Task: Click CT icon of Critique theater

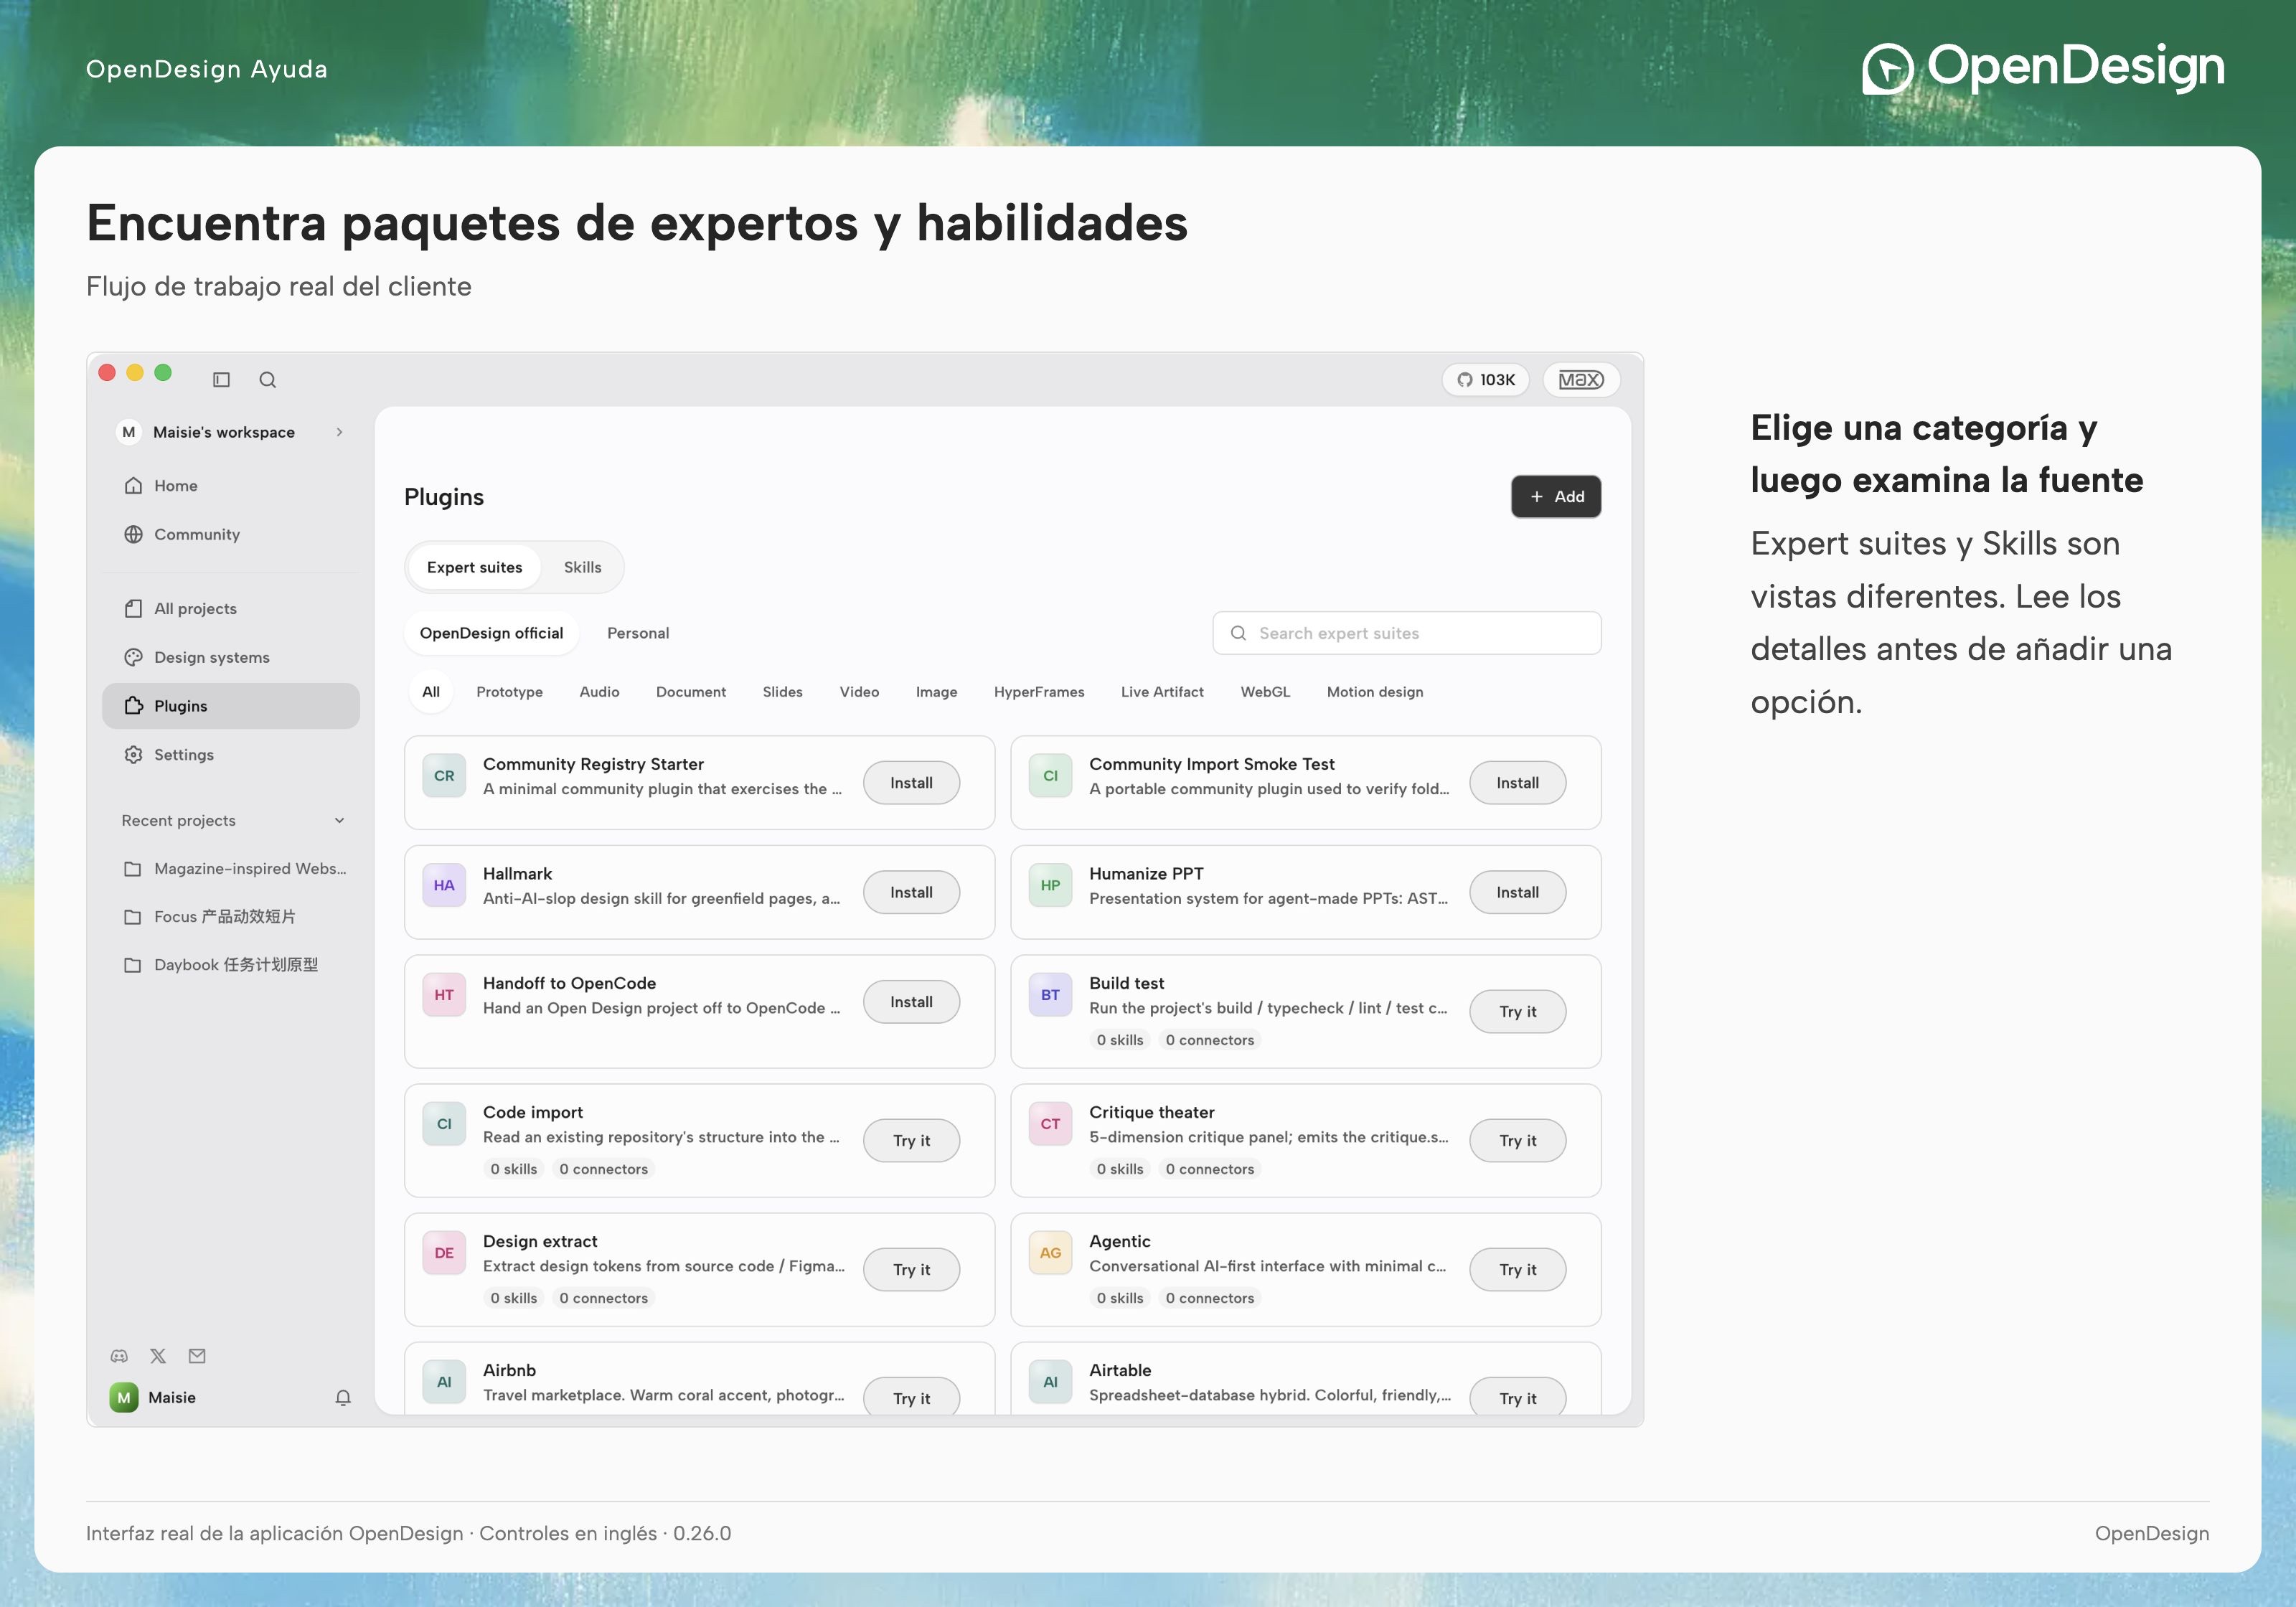Action: pos(1050,1124)
